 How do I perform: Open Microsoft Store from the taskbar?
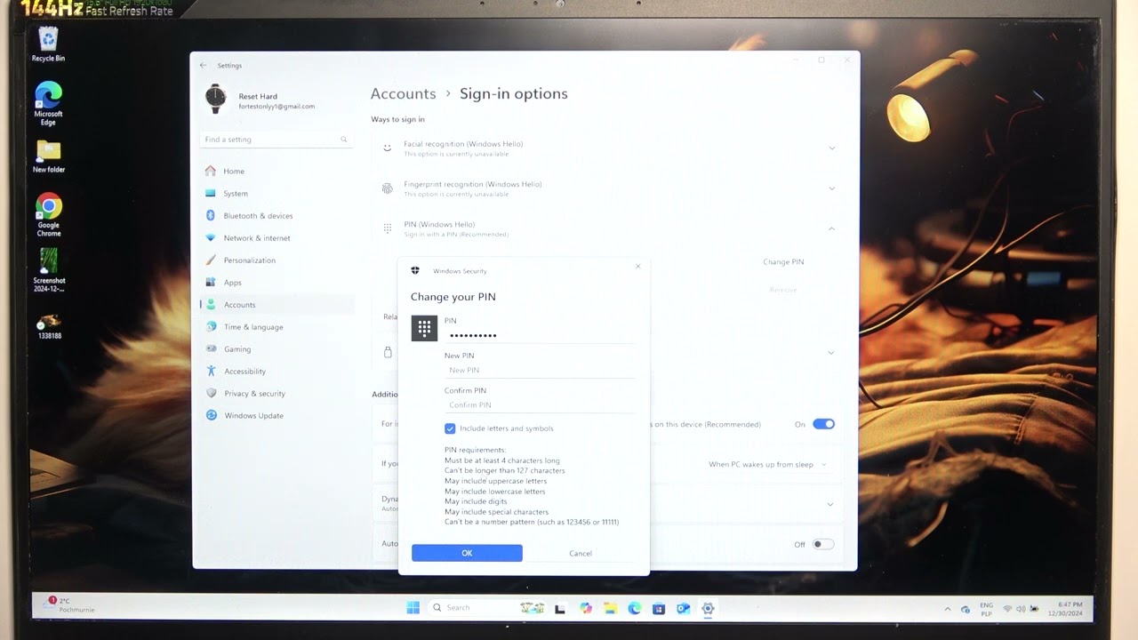[x=659, y=608]
